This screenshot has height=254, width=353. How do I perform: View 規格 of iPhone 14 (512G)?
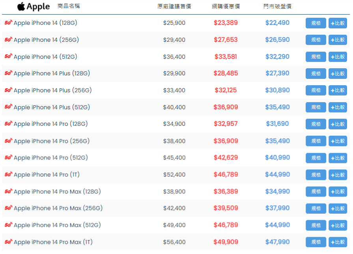pos(316,57)
